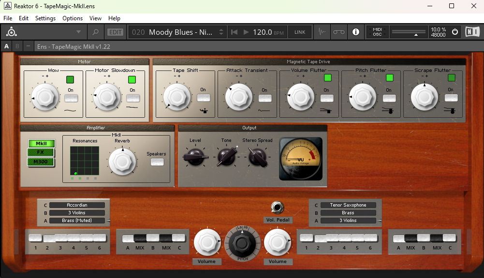Screen dimensions: 484x278
Task: Click the center PITCH knob
Action: tap(242, 243)
